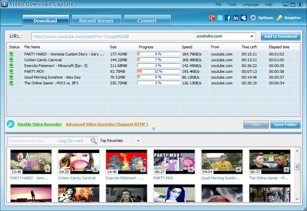The width and height of the screenshot is (307, 211).
Task: Click status arrow for PARTY HARD! row
Action: point(11,54)
